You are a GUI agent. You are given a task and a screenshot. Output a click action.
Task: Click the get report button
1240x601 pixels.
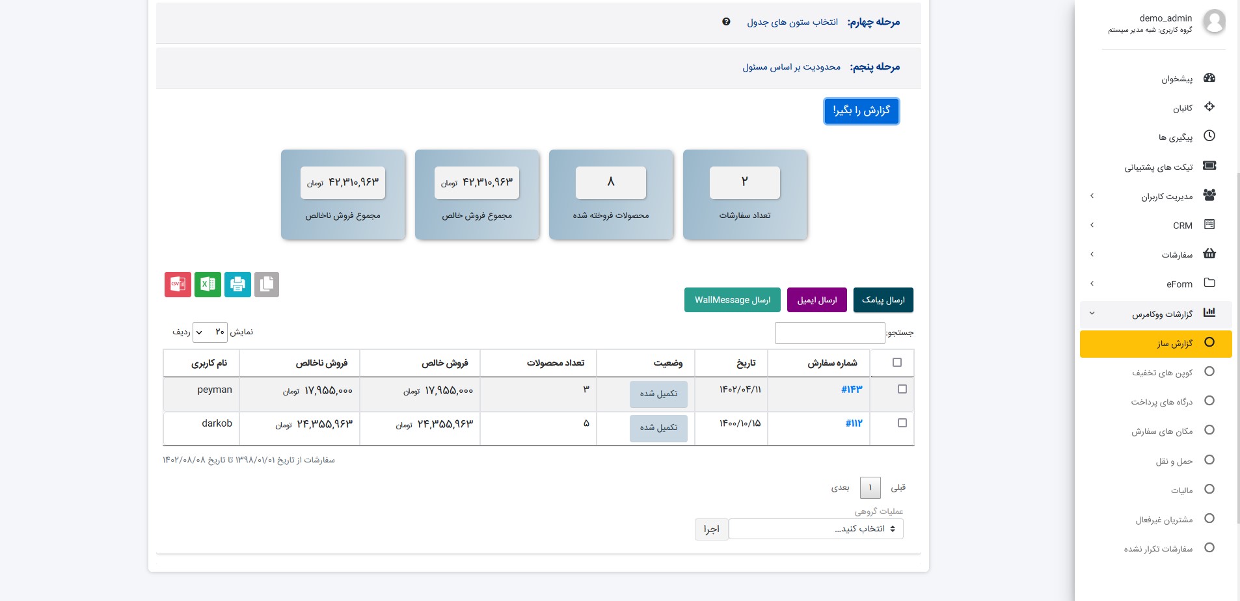pyautogui.click(x=861, y=111)
